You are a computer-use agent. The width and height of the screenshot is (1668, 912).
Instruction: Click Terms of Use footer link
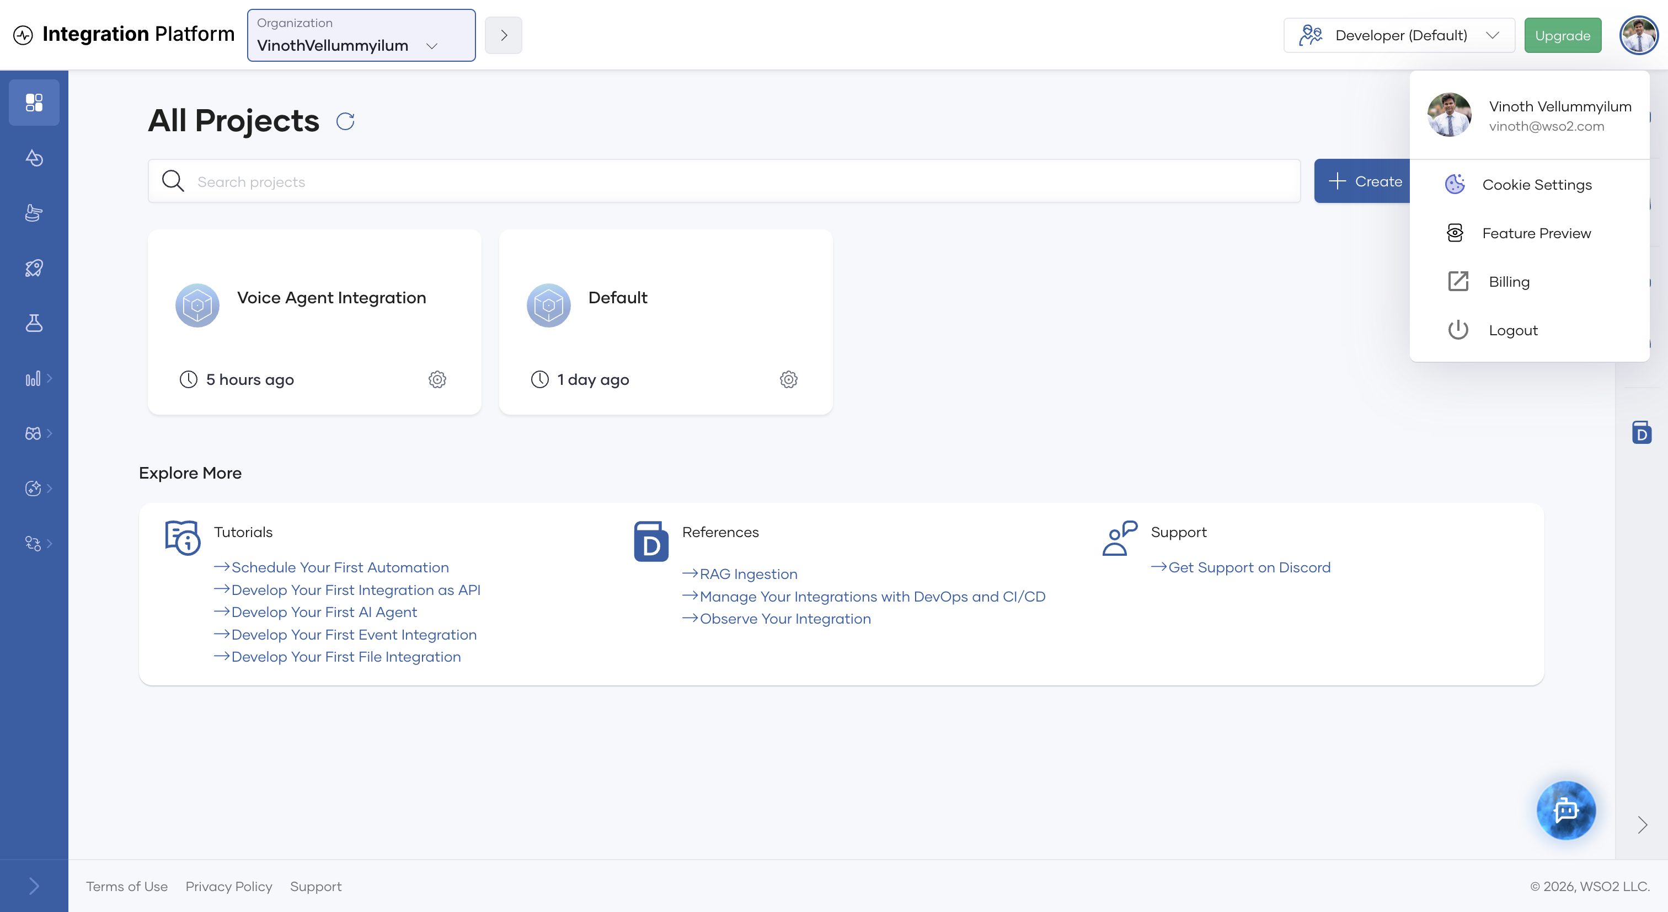[127, 886]
